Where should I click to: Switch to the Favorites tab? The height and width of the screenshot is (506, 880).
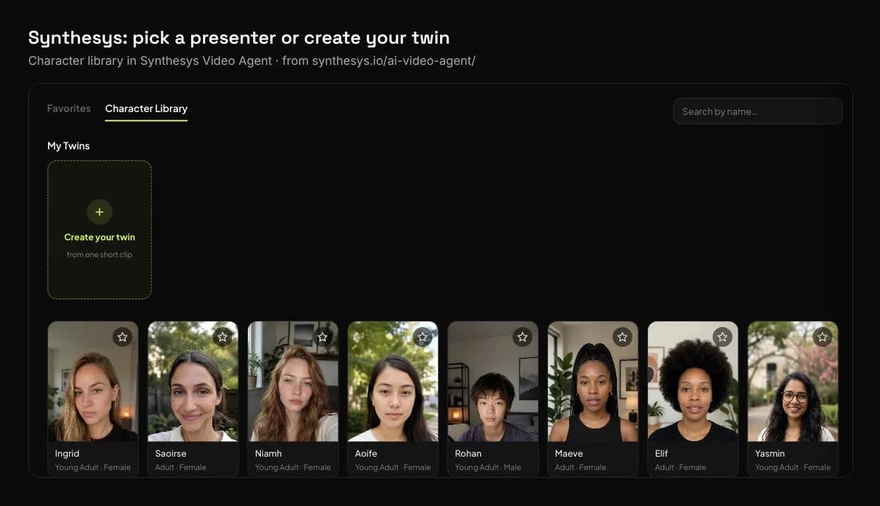69,109
